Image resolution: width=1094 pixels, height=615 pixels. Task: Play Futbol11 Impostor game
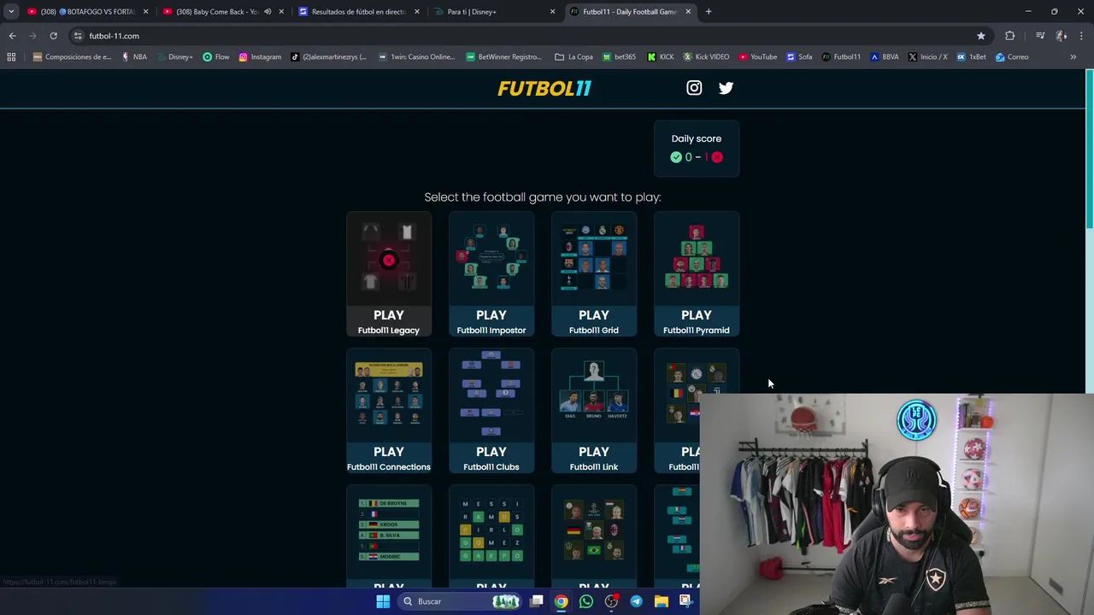pyautogui.click(x=491, y=274)
